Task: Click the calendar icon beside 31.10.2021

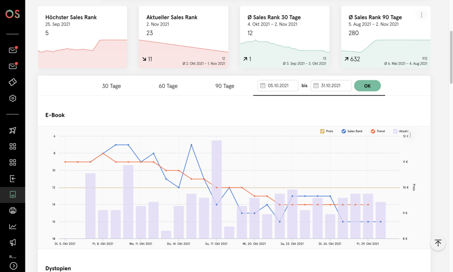Action: pyautogui.click(x=316, y=85)
